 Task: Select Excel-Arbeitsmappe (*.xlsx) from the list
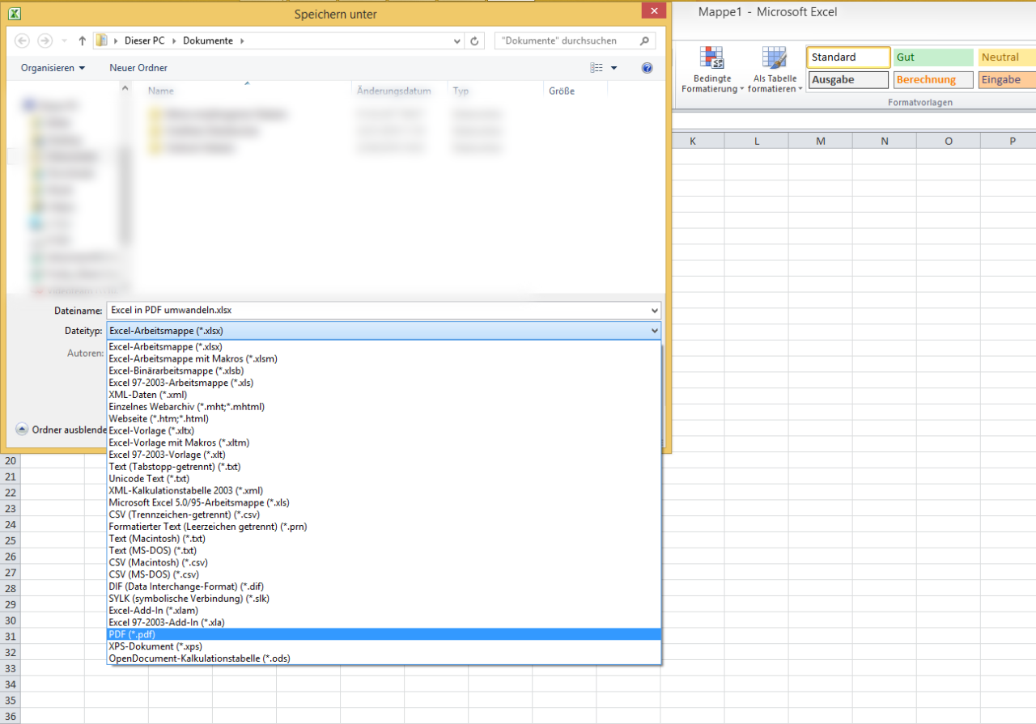pos(384,346)
